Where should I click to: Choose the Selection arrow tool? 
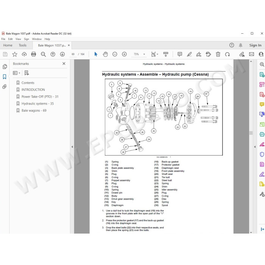[x=96, y=54]
